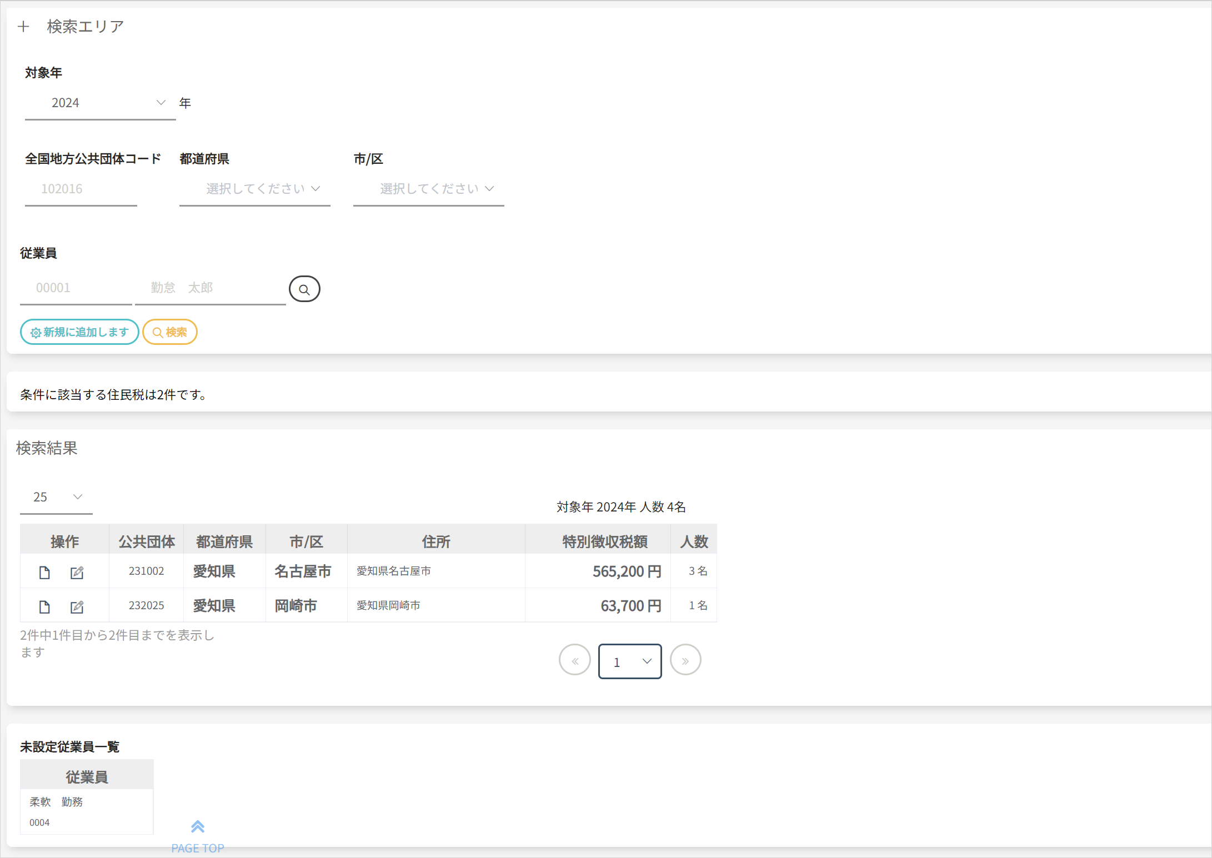Open the 対象年 2024 year dropdown
1212x858 pixels.
tap(100, 103)
